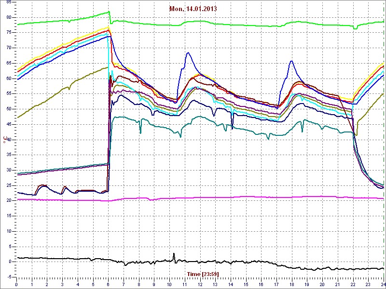This screenshot has height=289, width=386.
Task: Click the 25 y-axis tick label
Action: 8,185
